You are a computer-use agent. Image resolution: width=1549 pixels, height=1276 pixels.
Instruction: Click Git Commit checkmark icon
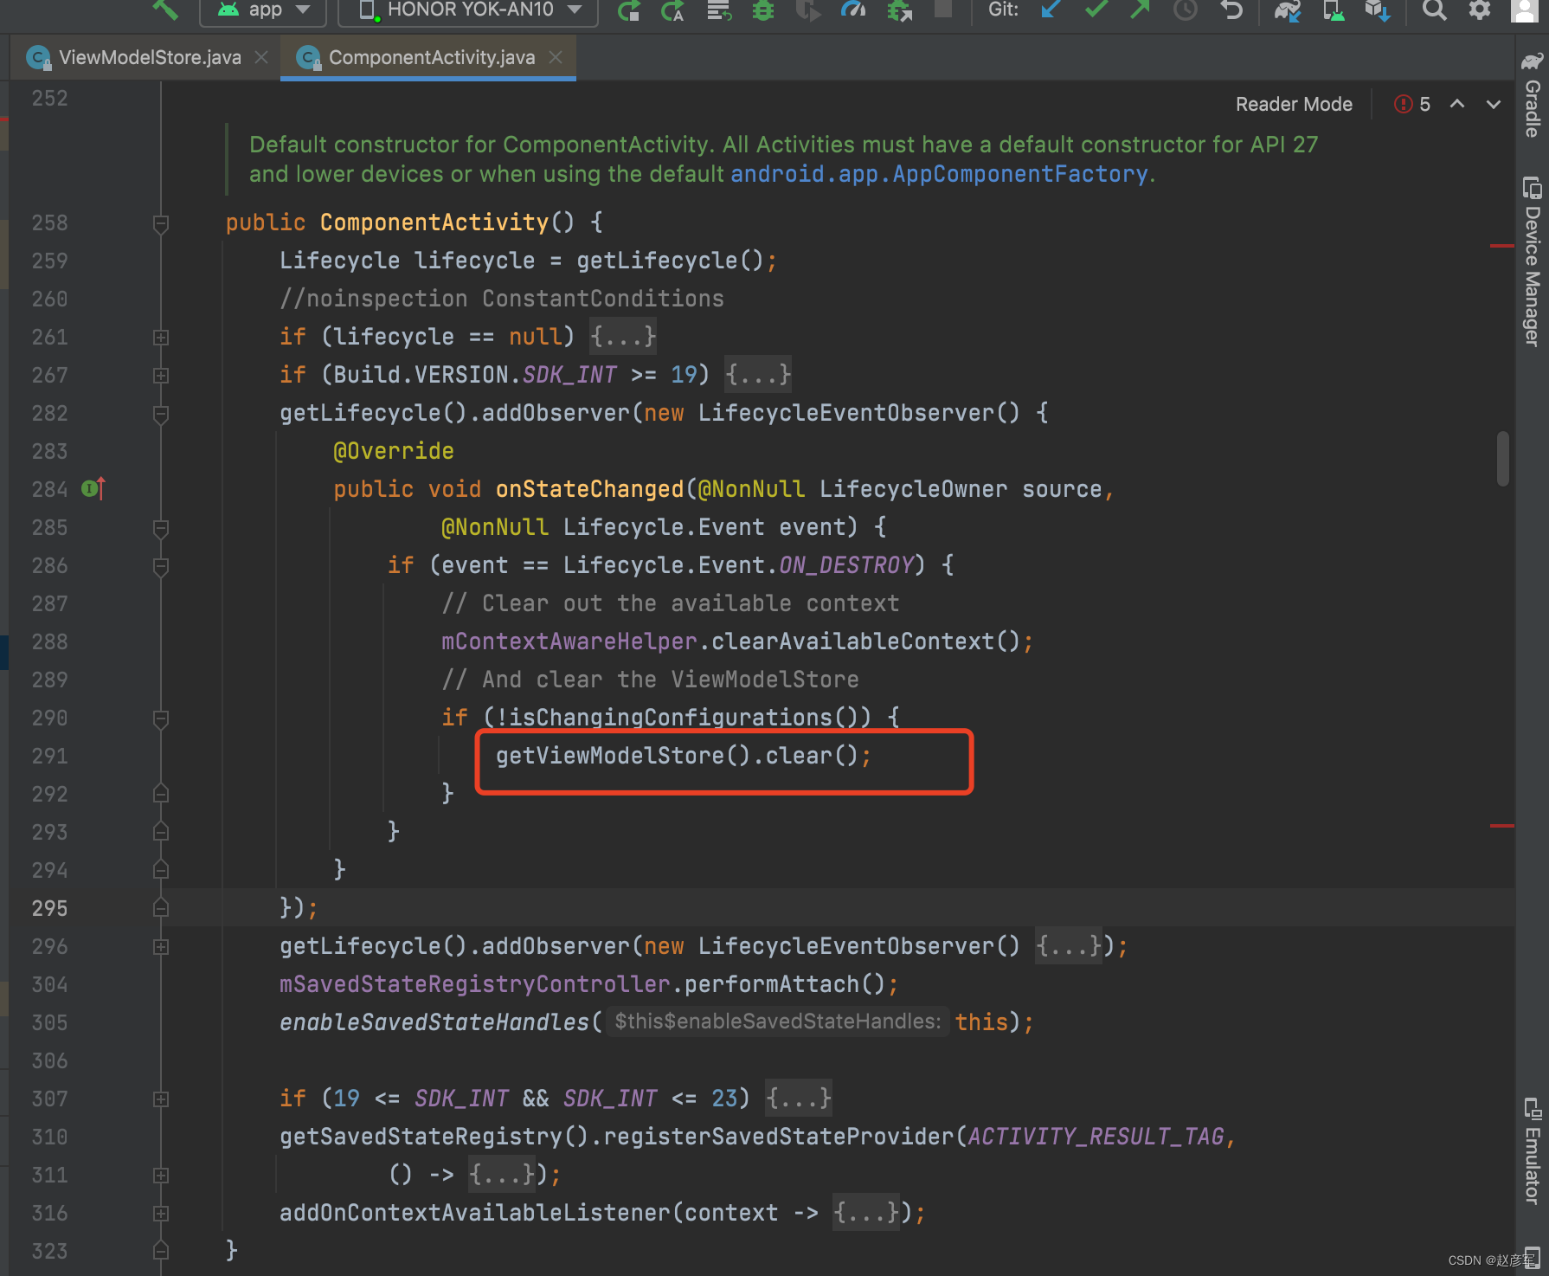point(1096,10)
